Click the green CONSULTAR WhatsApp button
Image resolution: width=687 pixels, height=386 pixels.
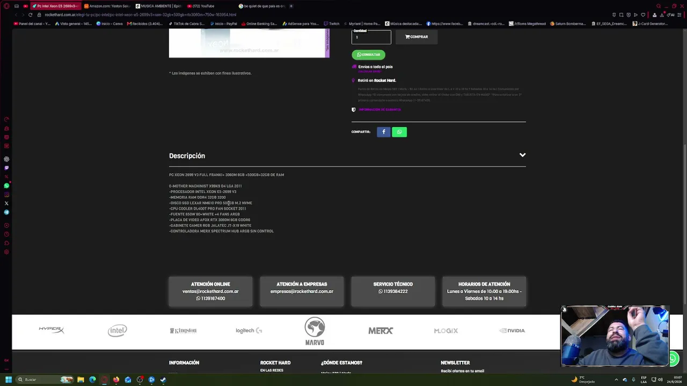click(368, 55)
